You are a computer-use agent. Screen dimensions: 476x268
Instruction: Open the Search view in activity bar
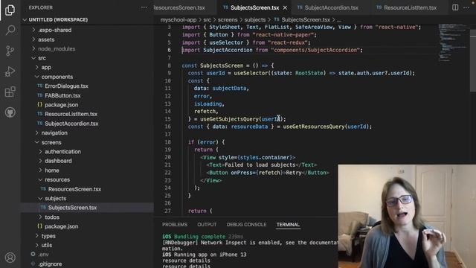coord(10,30)
